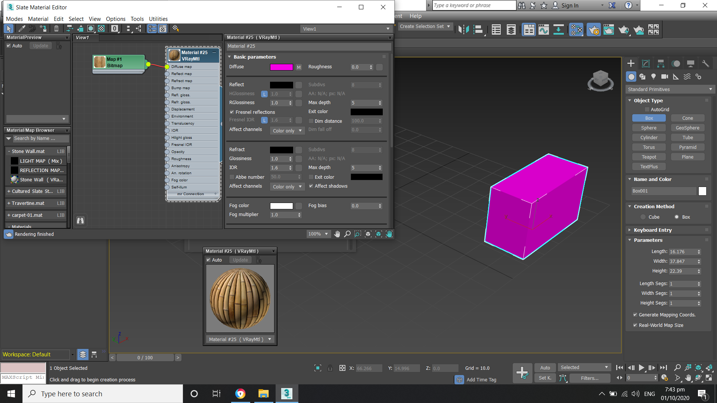Open Help menu in 3ds Max
Image resolution: width=717 pixels, height=403 pixels.
(x=415, y=16)
